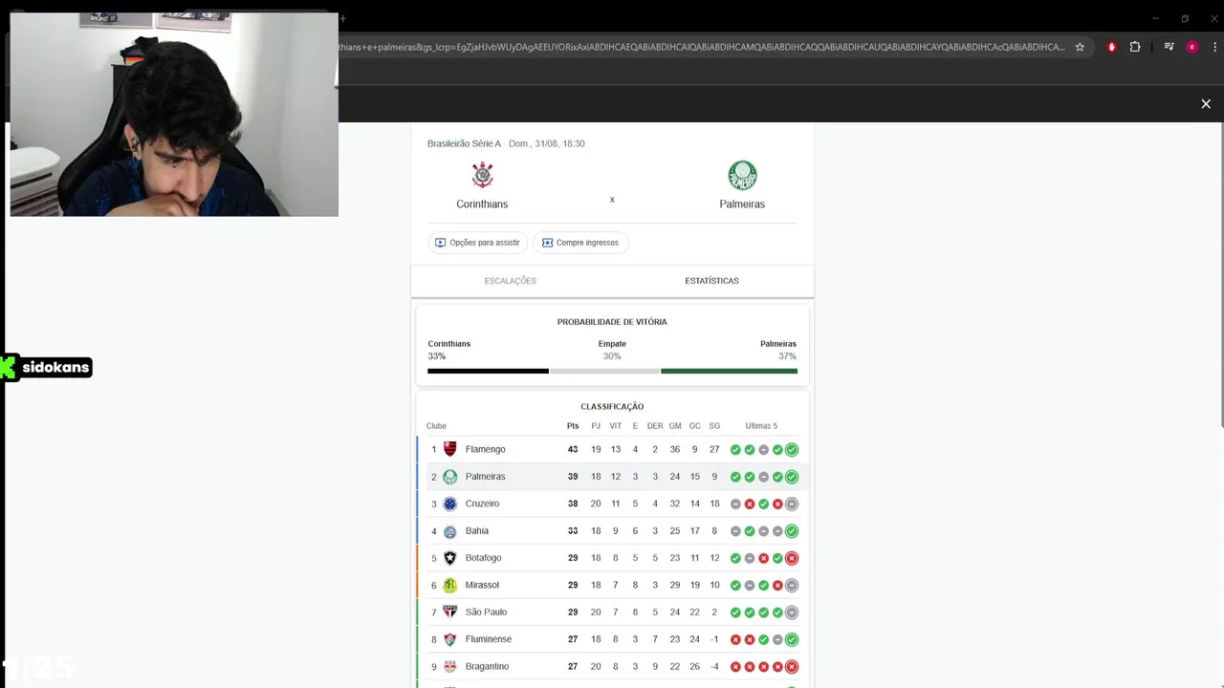Viewport: 1224px width, 688px height.
Task: Select Bragantino team name in standings
Action: (488, 667)
